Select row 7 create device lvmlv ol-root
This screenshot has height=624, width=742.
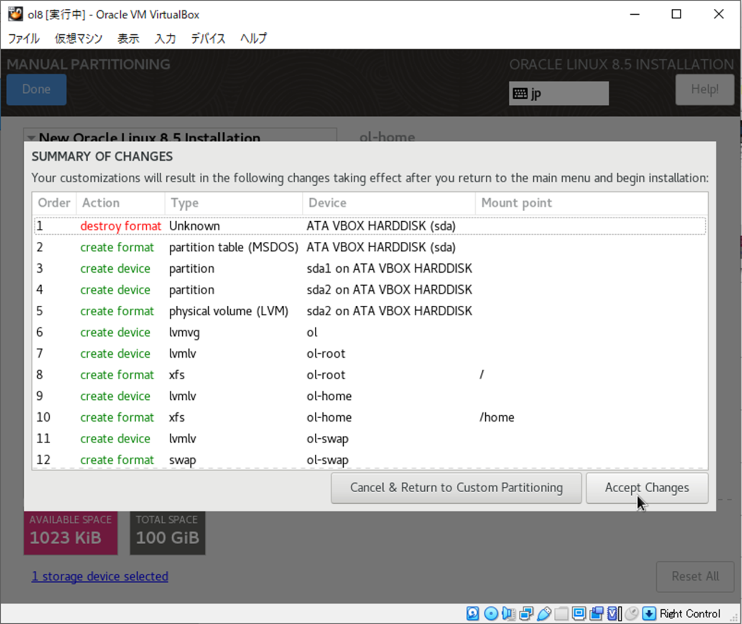tap(370, 354)
